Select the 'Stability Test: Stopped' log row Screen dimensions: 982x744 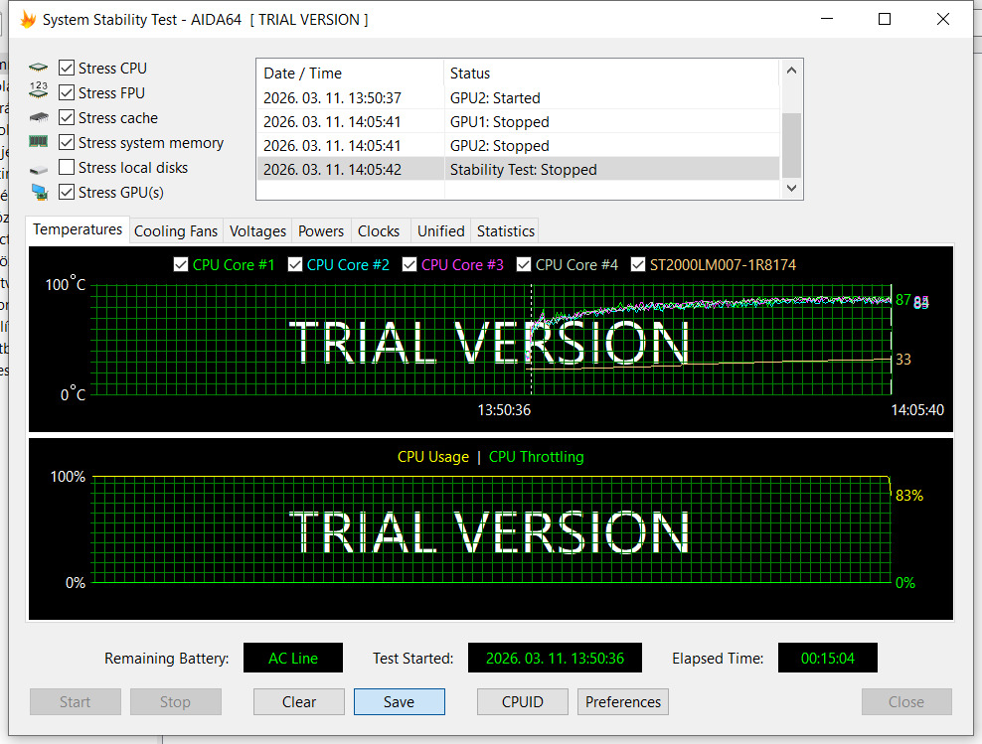(518, 170)
